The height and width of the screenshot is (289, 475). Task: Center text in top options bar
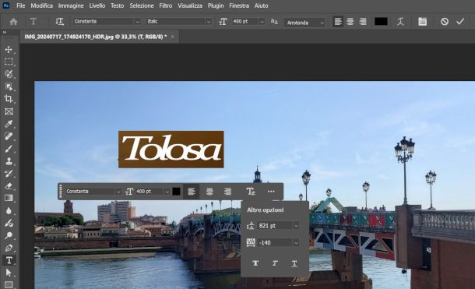click(x=350, y=22)
